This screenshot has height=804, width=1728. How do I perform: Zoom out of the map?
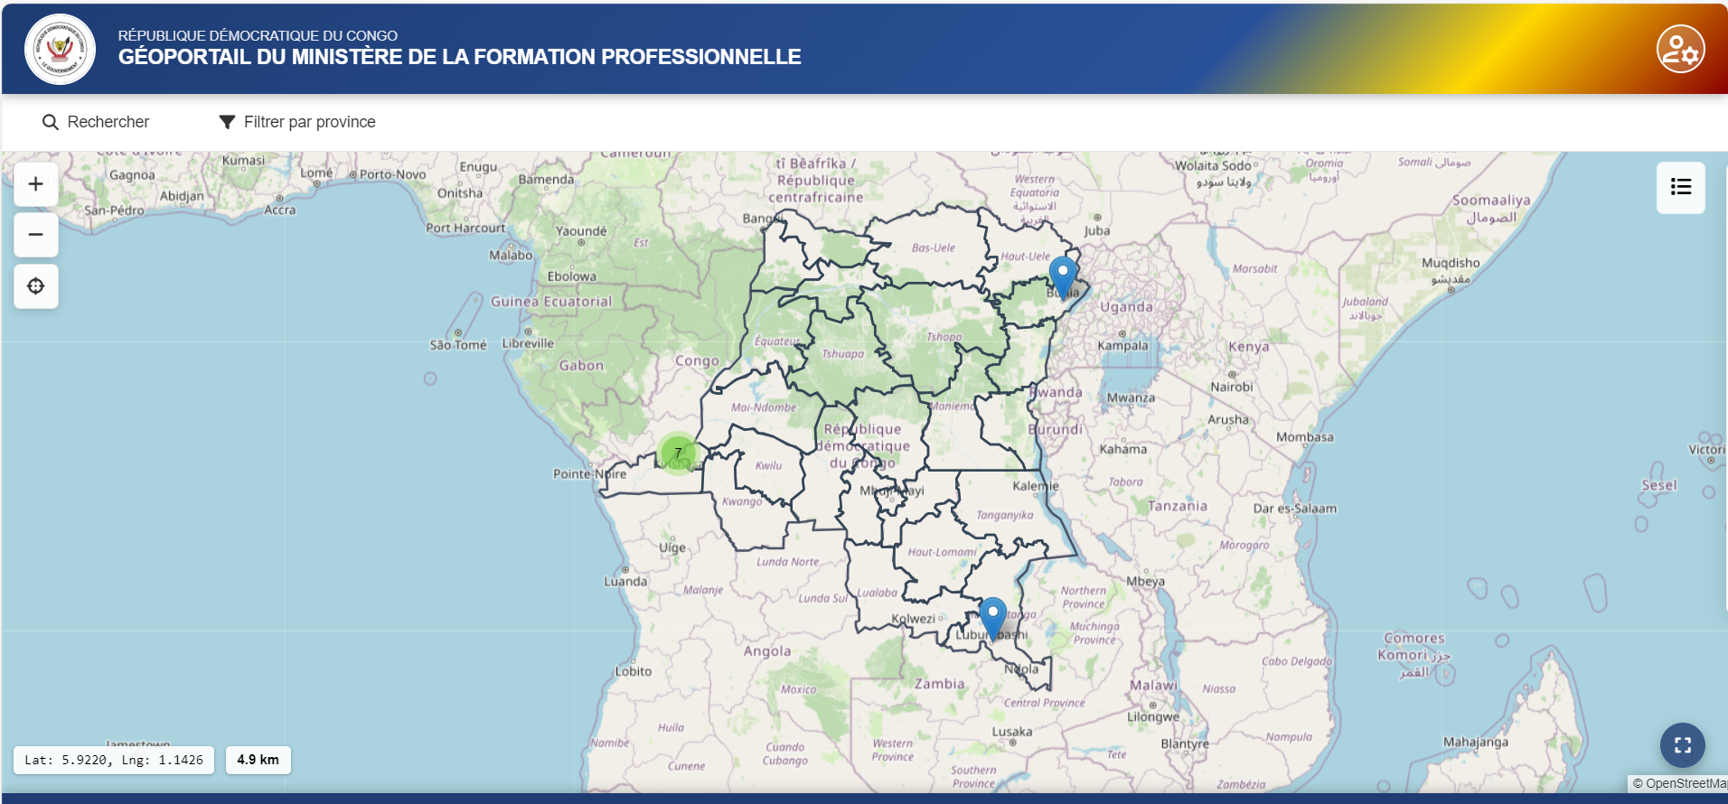[36, 235]
